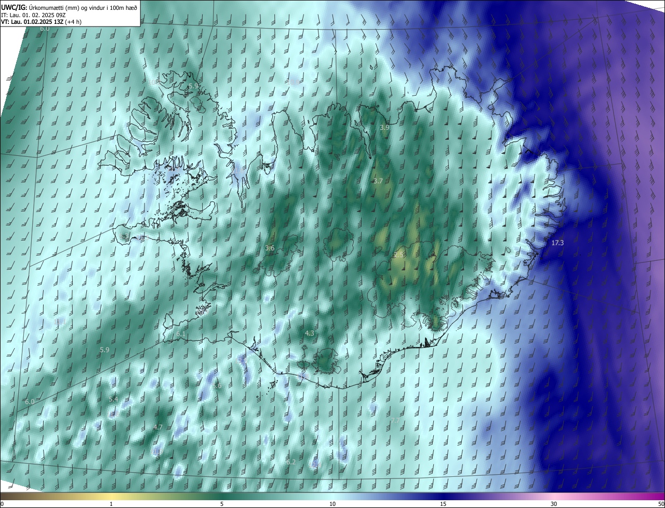Click the 'VT: Lau. 01.02.2025 13Z (+4 h)' line
Screen dimensions: 665x508
[42, 22]
